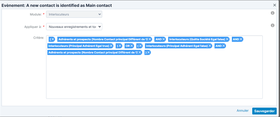Remove the "Principal Adhérent Egal false" criterion

pyautogui.click(x=210, y=46)
